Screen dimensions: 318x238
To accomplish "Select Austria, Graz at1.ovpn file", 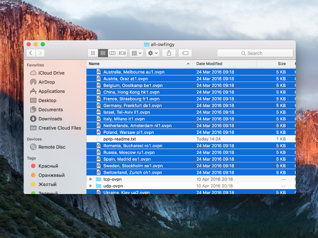I will (191, 79).
